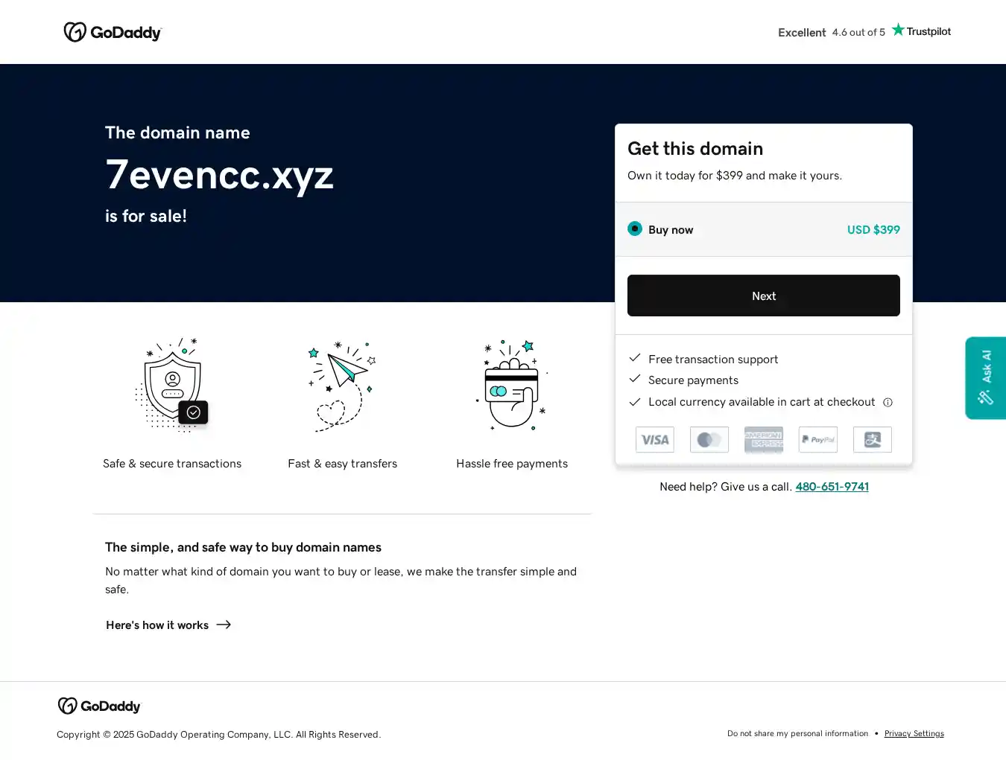
Task: Click arrow next to Here's how it works
Action: click(x=224, y=625)
